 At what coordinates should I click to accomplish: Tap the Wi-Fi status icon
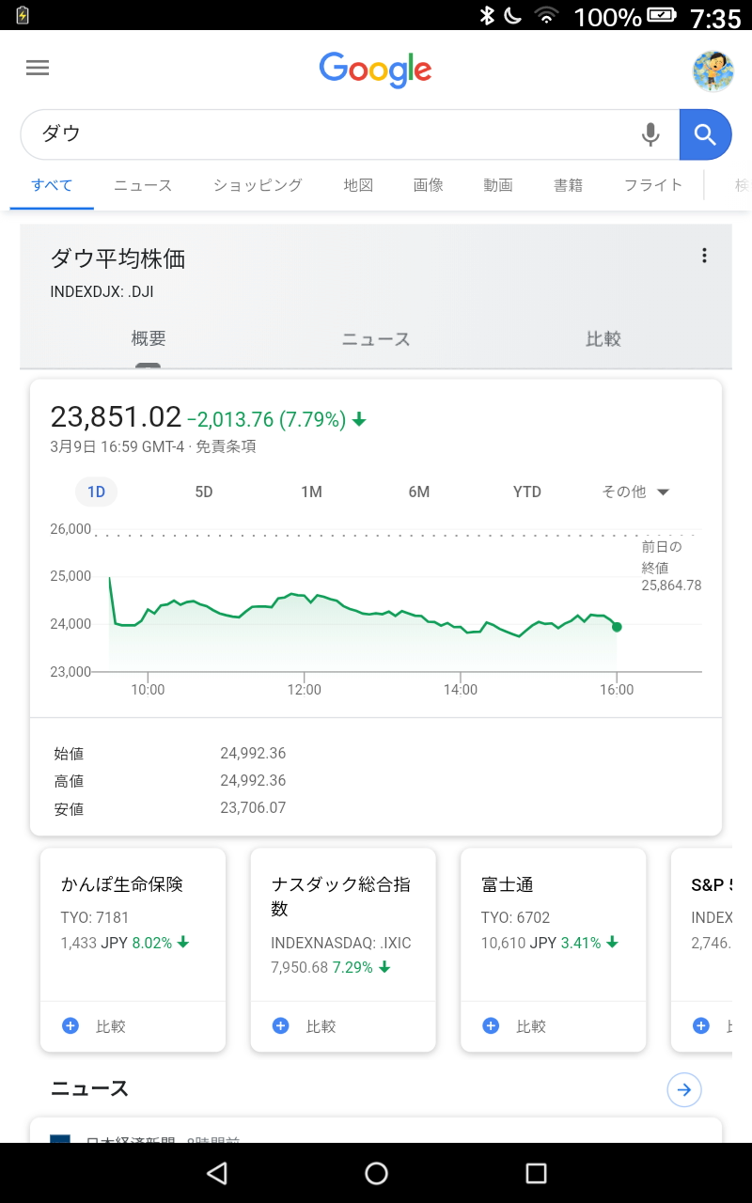point(546,15)
